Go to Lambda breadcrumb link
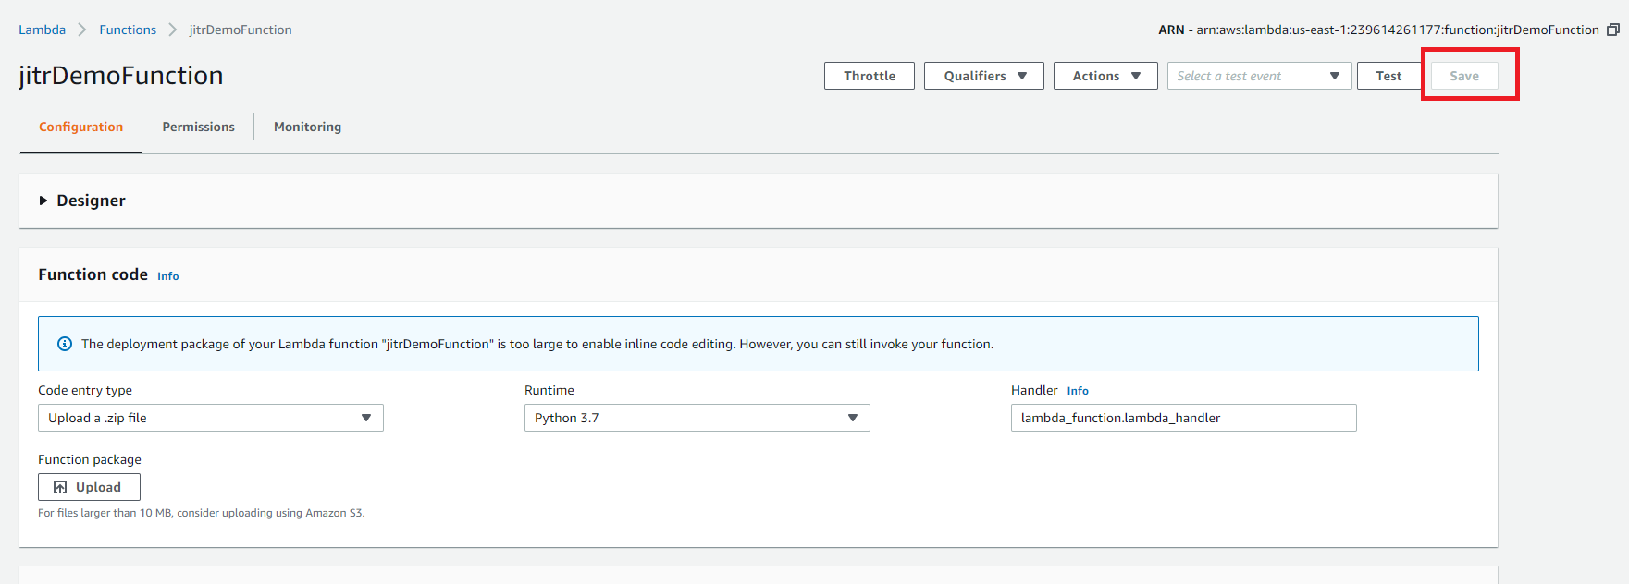Screen dimensions: 1629x584 tap(42, 30)
